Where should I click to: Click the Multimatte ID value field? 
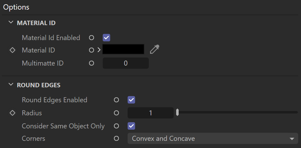pyautogui.click(x=125, y=63)
